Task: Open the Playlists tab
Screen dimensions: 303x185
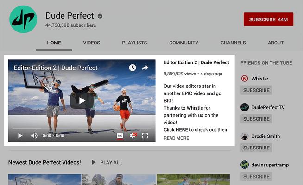Action: click(x=134, y=43)
